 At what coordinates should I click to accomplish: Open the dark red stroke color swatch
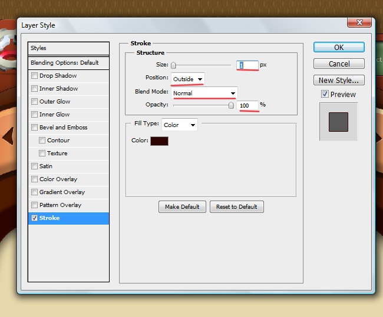tap(159, 141)
